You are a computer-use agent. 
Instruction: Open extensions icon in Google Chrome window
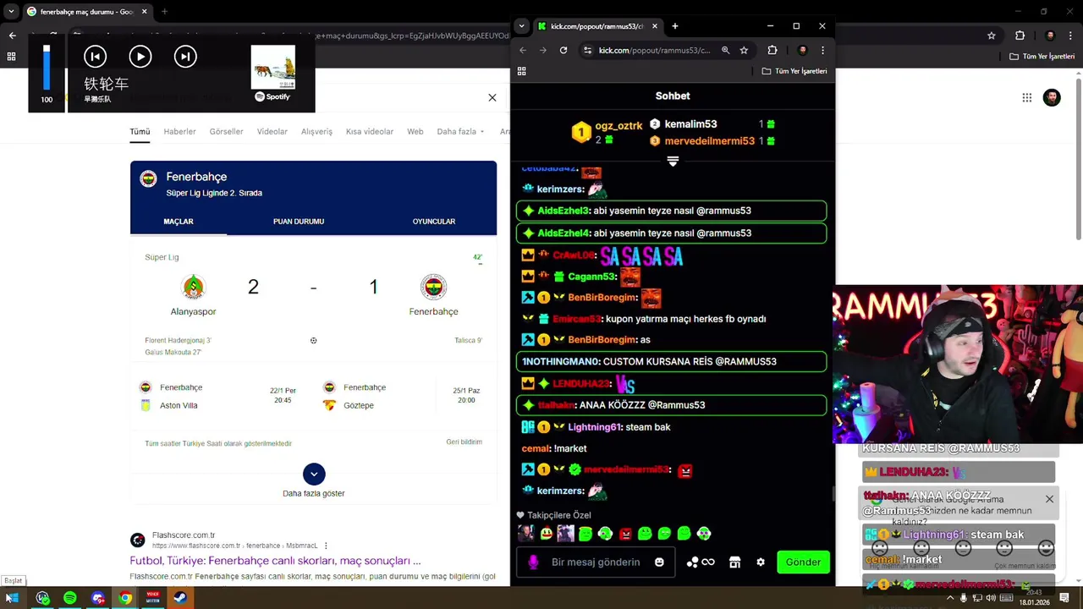(x=1020, y=36)
